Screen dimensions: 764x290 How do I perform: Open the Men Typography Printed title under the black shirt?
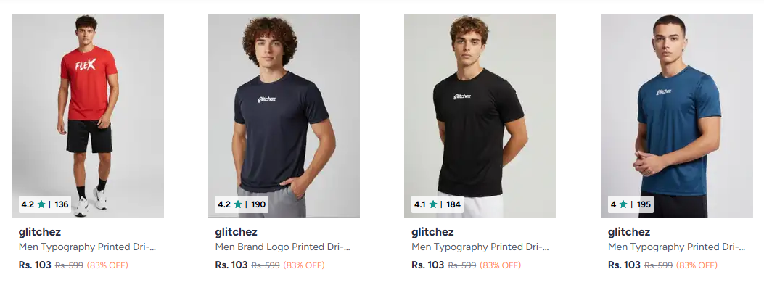[480, 247]
